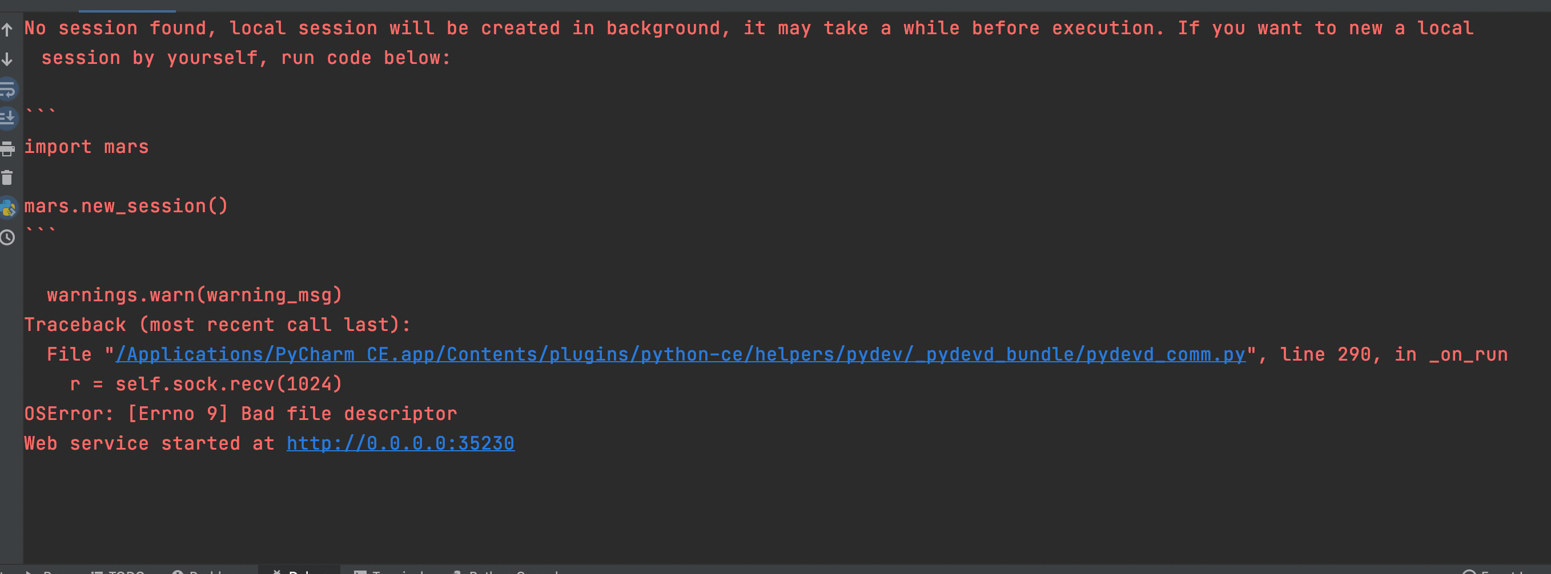
Task: Open the TODO tool window tab
Action: tap(119, 571)
